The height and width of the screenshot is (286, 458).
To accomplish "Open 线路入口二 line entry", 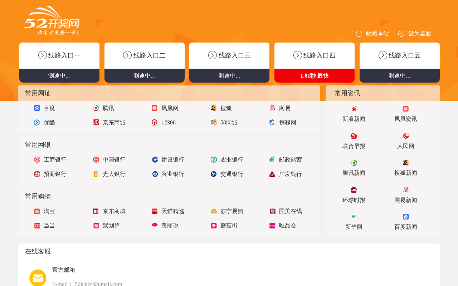I will pos(145,55).
